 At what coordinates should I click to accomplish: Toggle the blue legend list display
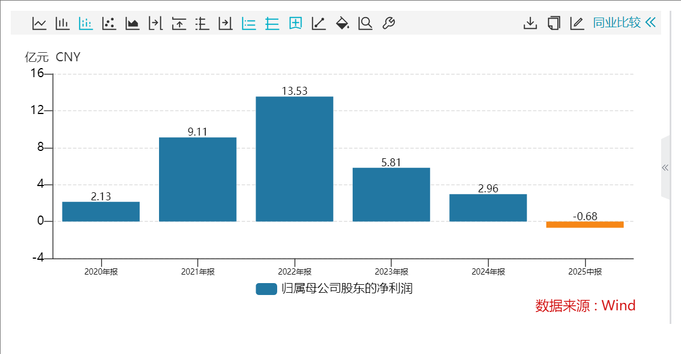(249, 23)
